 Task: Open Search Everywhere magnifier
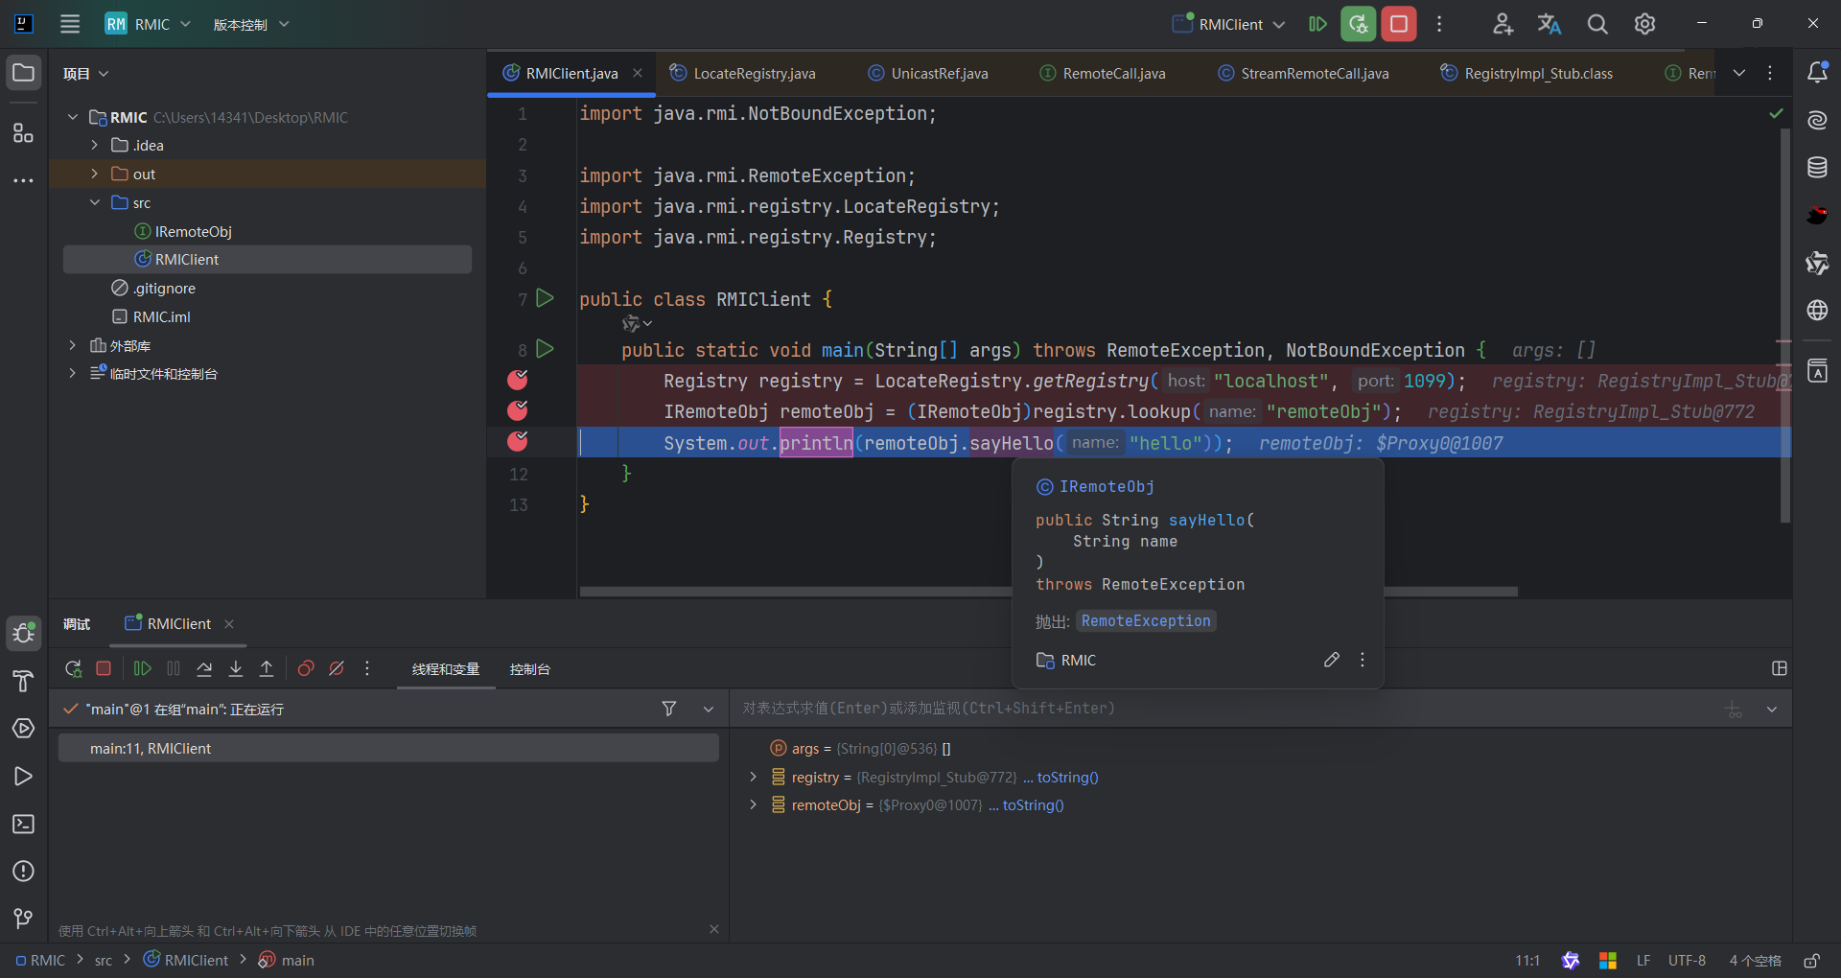pos(1597,24)
